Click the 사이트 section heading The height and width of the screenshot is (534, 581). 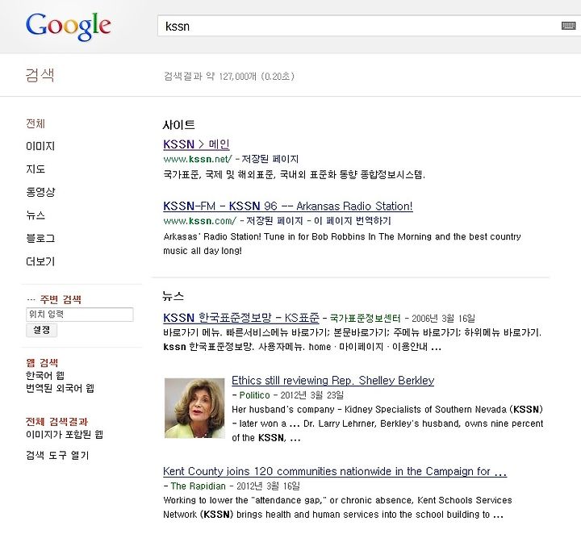click(178, 125)
